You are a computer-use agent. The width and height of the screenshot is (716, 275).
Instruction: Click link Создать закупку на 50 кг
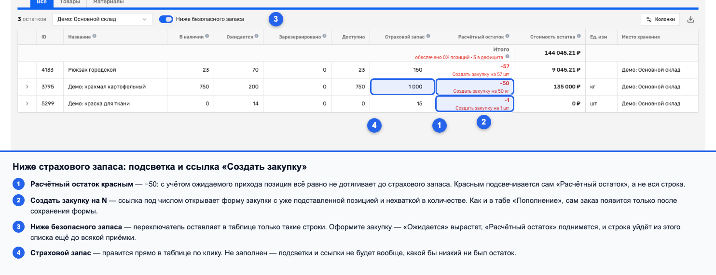[481, 91]
